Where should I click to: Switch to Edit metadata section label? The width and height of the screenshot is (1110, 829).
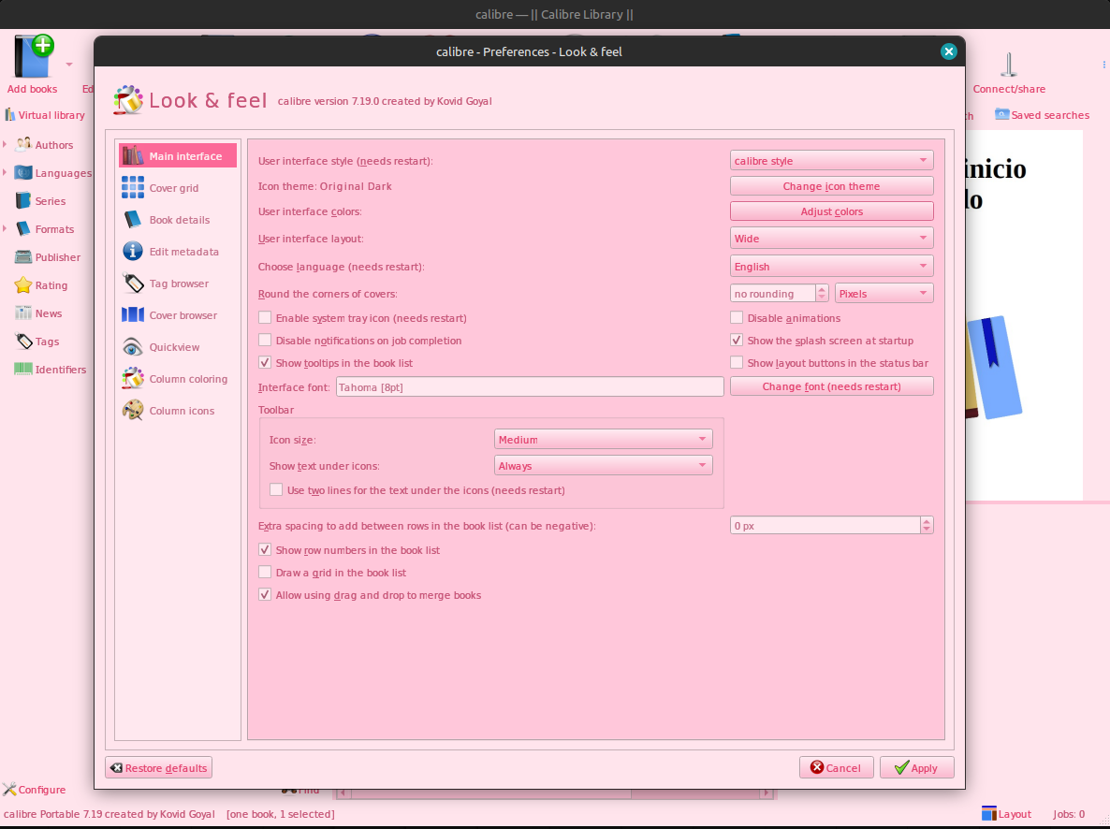click(184, 252)
